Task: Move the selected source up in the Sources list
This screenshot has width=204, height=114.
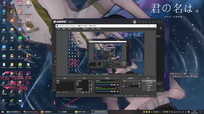Action: point(86,92)
